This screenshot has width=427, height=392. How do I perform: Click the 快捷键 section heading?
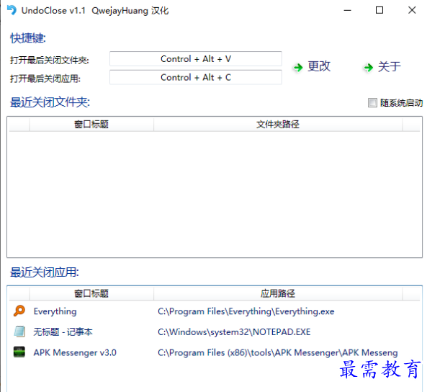(28, 38)
